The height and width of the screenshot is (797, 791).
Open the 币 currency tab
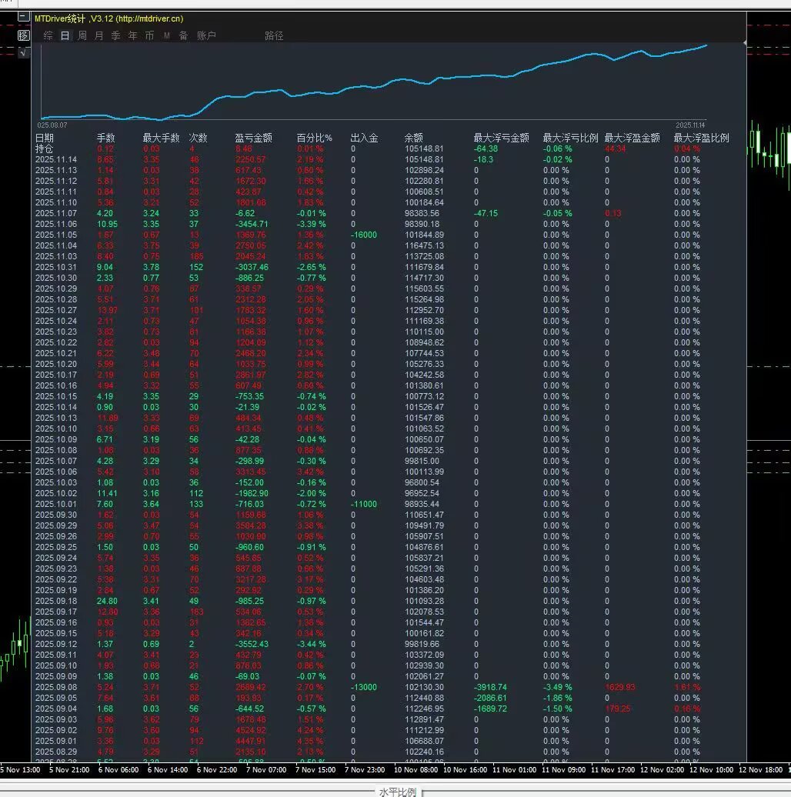149,35
